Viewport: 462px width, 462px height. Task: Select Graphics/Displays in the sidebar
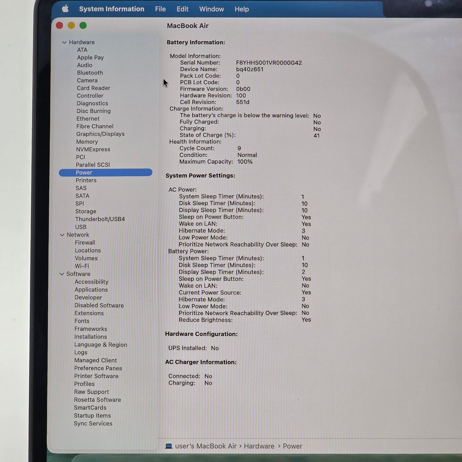(x=100, y=134)
